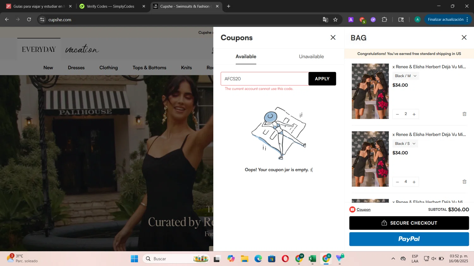This screenshot has width=474, height=266.
Task: Click the Finalizar actualización button
Action: [x=448, y=20]
